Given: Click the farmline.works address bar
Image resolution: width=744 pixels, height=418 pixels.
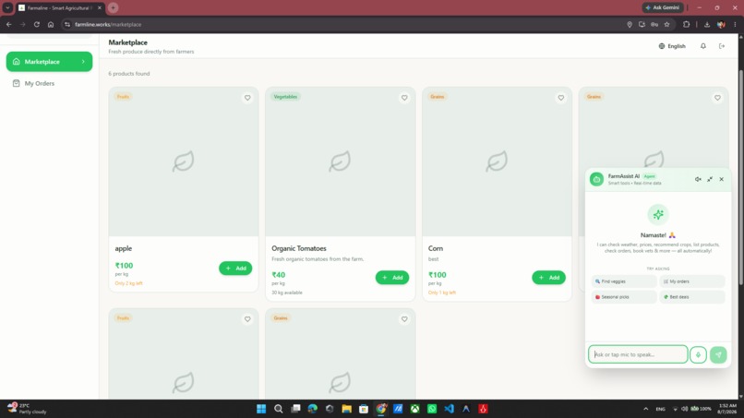Looking at the screenshot, I should pos(342,24).
